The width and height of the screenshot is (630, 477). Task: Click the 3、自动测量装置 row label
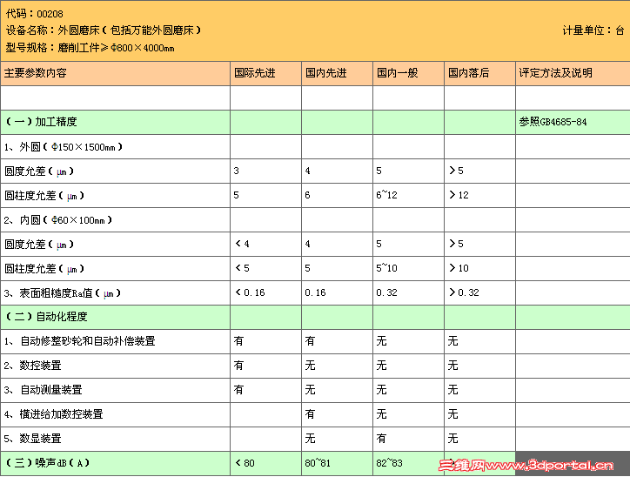click(x=43, y=390)
